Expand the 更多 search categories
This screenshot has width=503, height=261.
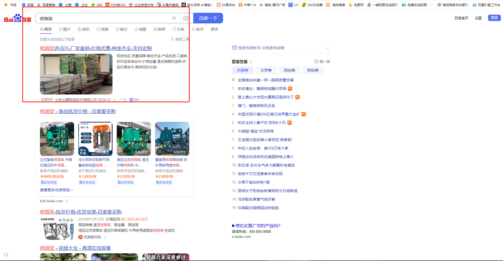(x=215, y=29)
